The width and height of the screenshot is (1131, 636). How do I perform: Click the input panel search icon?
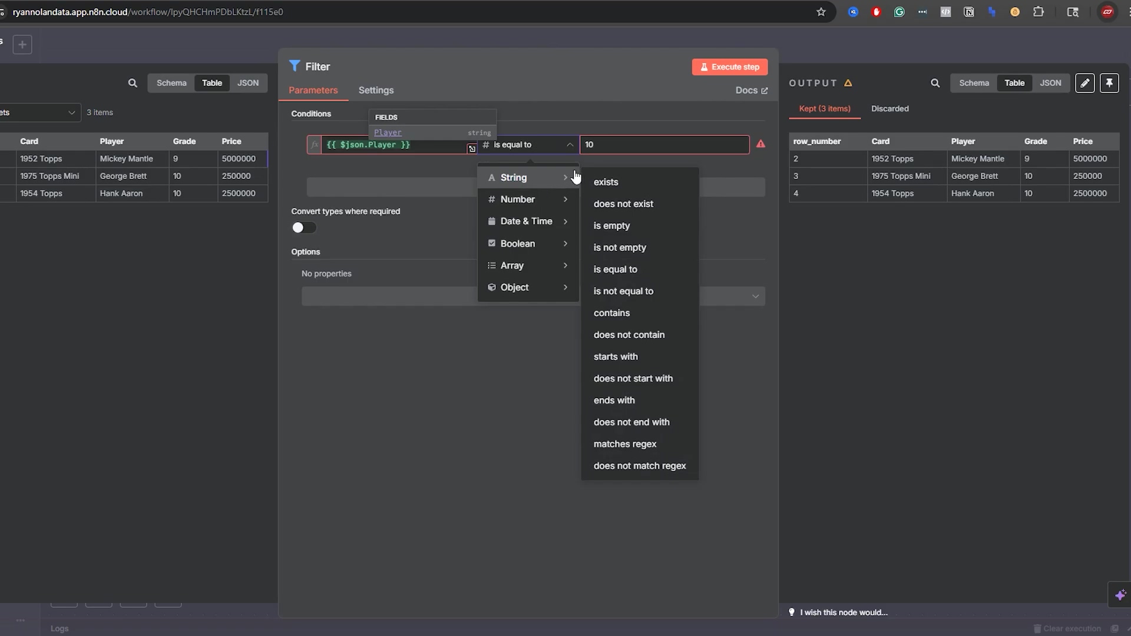click(133, 83)
